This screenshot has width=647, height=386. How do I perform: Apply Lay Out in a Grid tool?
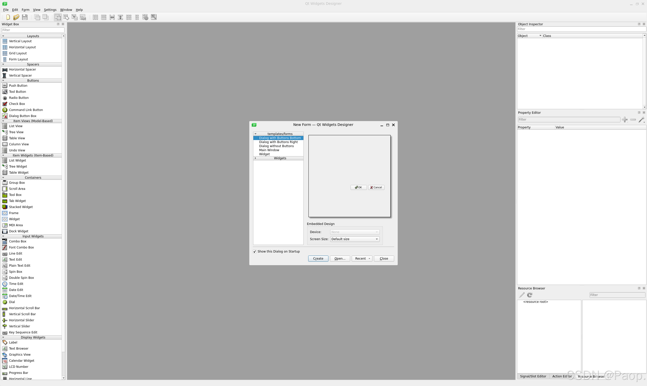(x=128, y=17)
